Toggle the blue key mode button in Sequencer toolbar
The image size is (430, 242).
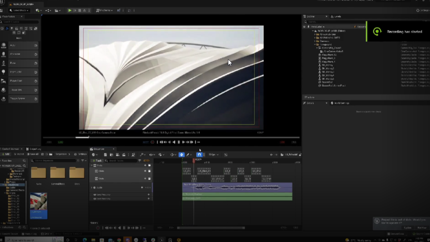181,155
